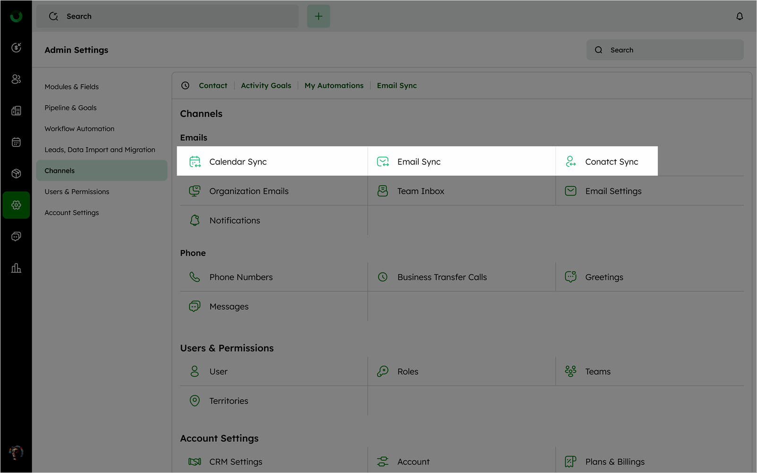757x473 pixels.
Task: Click the Calendar Sync icon
Action: [195, 161]
